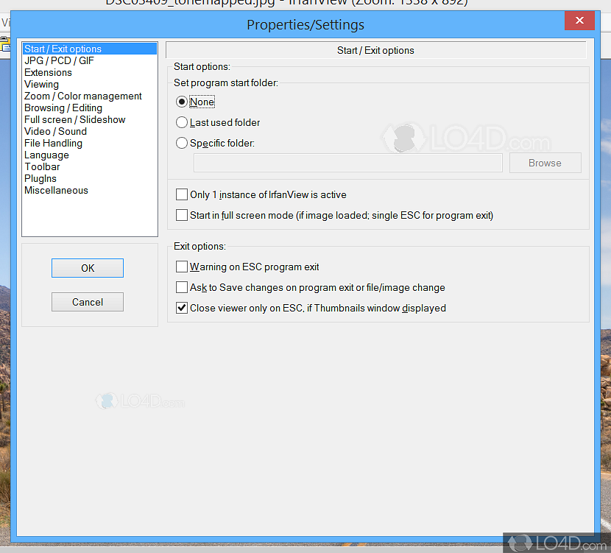
Task: Uncheck 'Close viewer only on ESC' option
Action: coord(182,308)
